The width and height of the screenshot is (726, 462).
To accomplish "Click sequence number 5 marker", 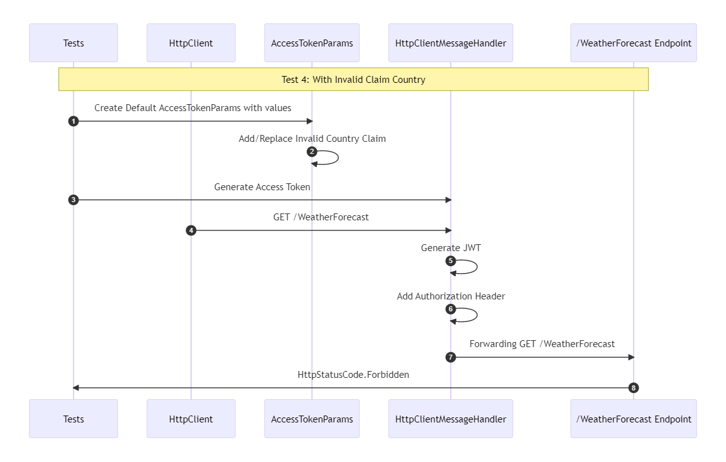I will 451,261.
